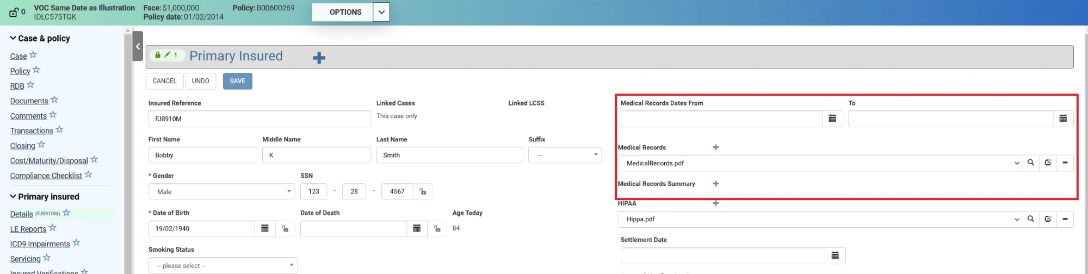Toggle the lock icon next to SSN
This screenshot has height=274, width=1088.
click(423, 191)
